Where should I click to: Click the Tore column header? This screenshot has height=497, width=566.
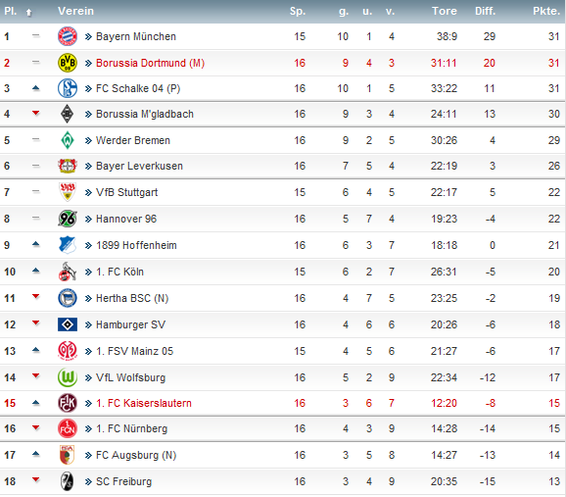tap(445, 11)
